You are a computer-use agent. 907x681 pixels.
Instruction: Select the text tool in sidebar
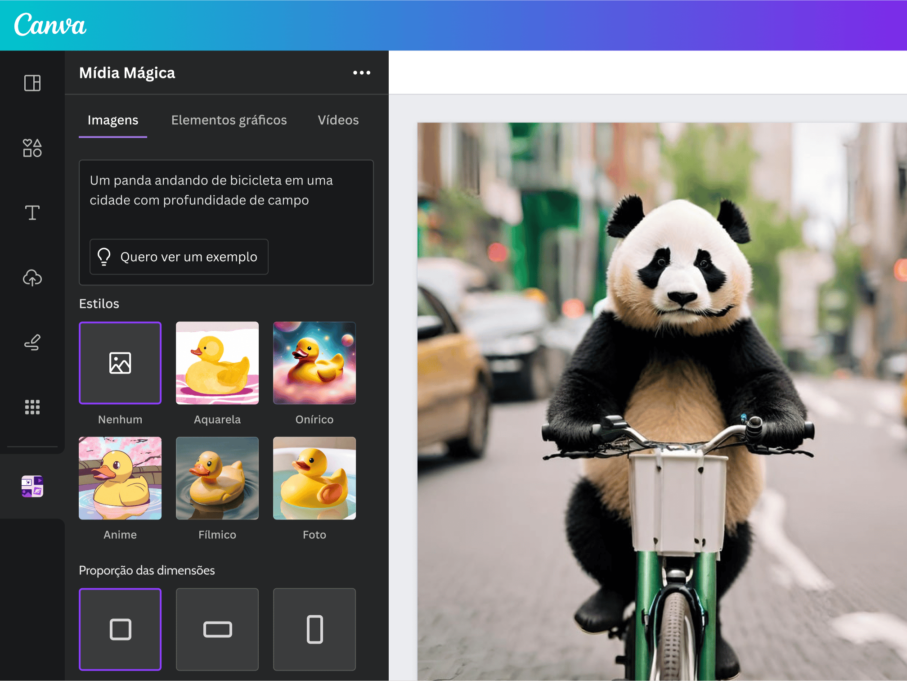[x=32, y=212]
